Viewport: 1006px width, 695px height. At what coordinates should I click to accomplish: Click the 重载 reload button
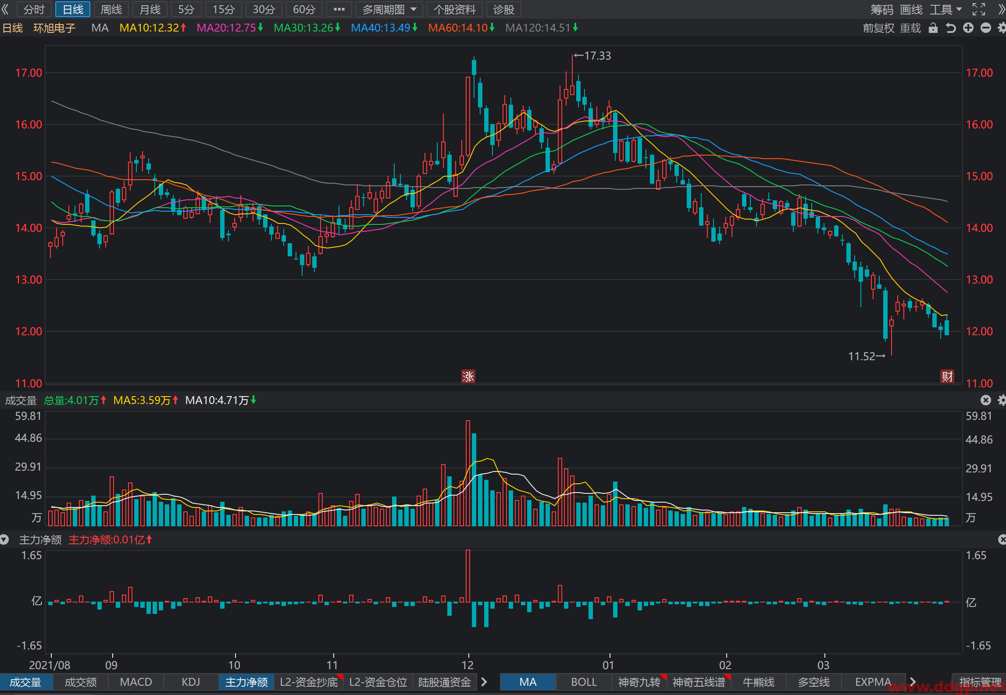tap(910, 28)
